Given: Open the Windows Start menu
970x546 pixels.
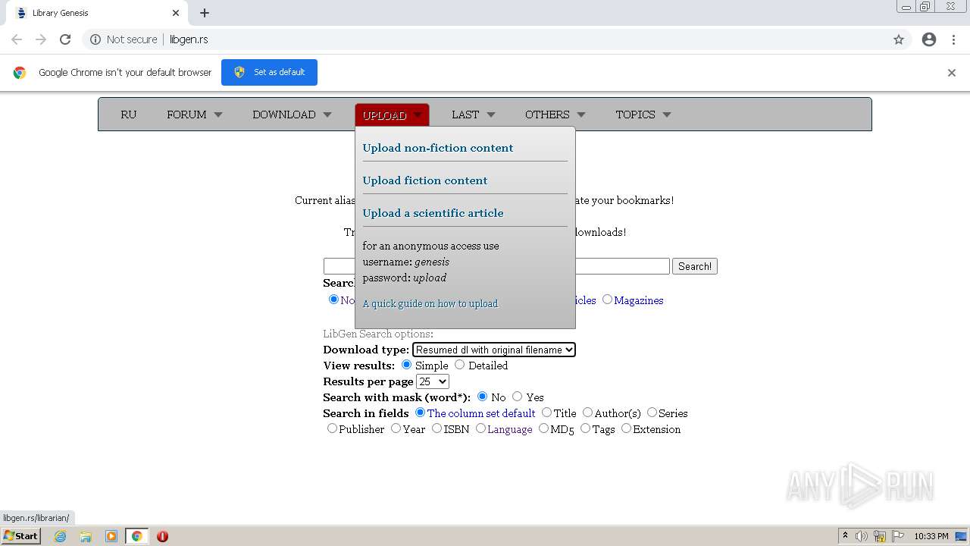Looking at the screenshot, I should [20, 536].
